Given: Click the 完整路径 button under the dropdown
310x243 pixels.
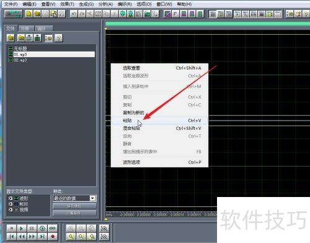Looking at the screenshot, I should 74,213.
